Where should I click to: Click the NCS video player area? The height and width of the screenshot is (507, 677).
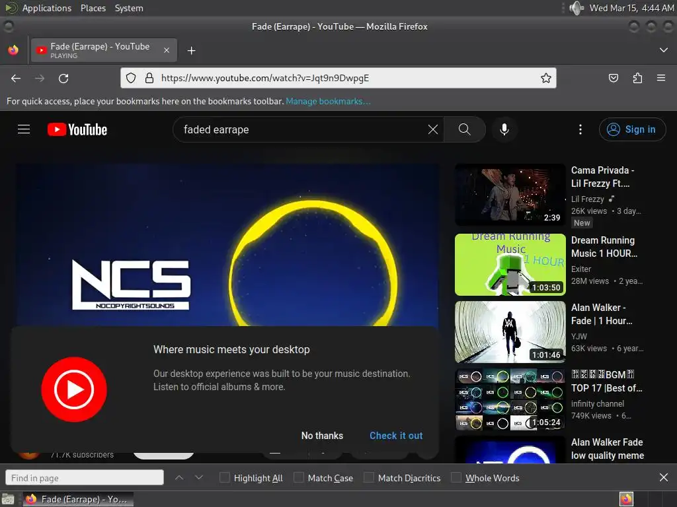pos(227,245)
